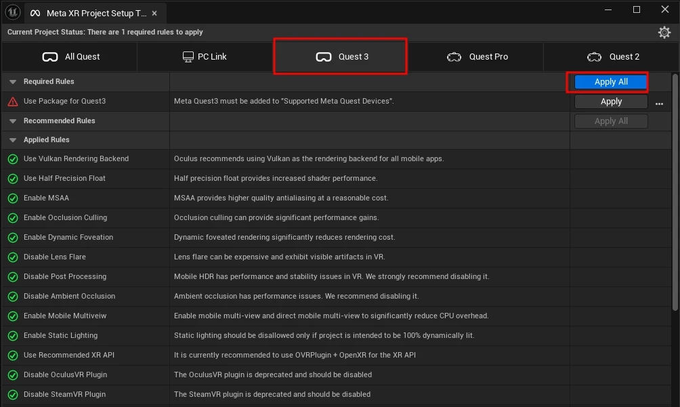Select the 'Enable MSAA' rule name
Image resolution: width=680 pixels, height=407 pixels.
[x=46, y=198]
